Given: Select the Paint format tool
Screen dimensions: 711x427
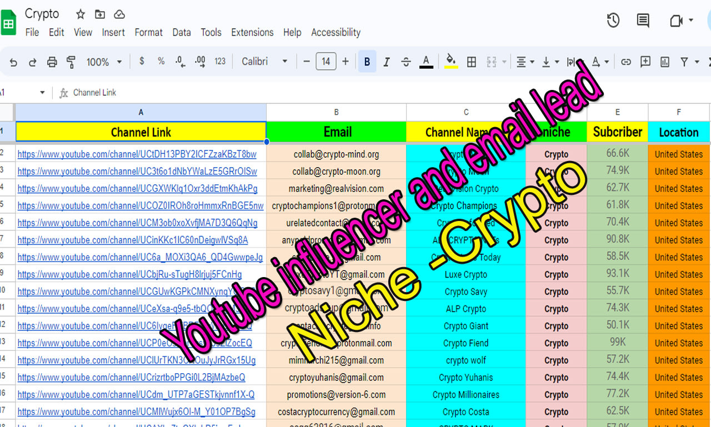Looking at the screenshot, I should click(71, 62).
